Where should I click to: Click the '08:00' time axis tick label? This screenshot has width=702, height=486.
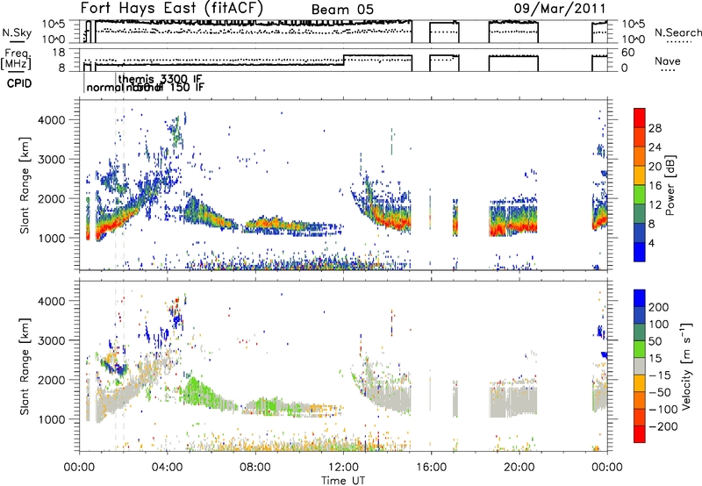pyautogui.click(x=255, y=468)
